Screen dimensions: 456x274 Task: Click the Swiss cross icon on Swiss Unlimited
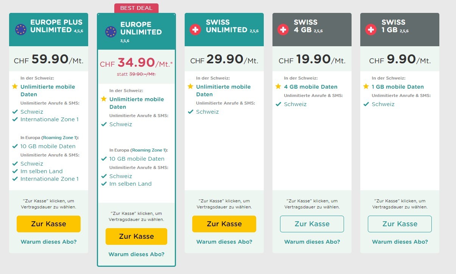click(195, 30)
